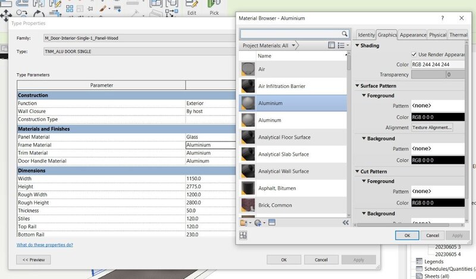This screenshot has width=476, height=279.
Task: Select the Aluminum material thumbnail
Action: point(248,120)
